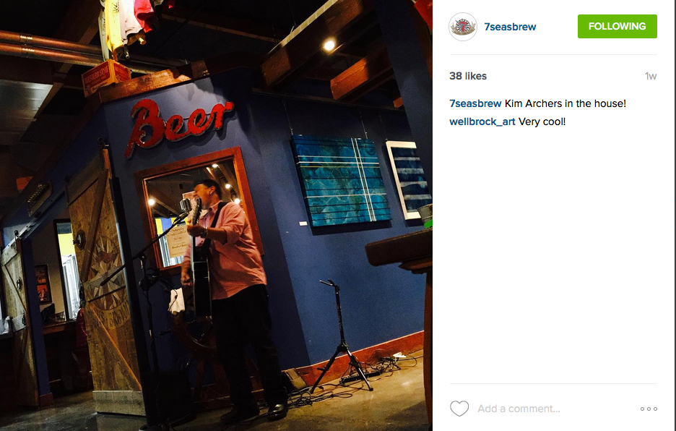Screen dimensions: 676x431
Task: Open the 7seasbrew username header link
Action: (510, 27)
